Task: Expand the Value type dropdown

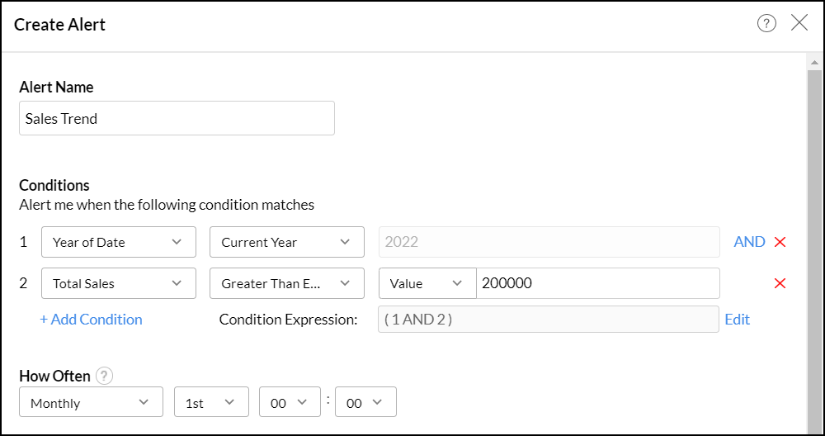Action: pyautogui.click(x=427, y=283)
